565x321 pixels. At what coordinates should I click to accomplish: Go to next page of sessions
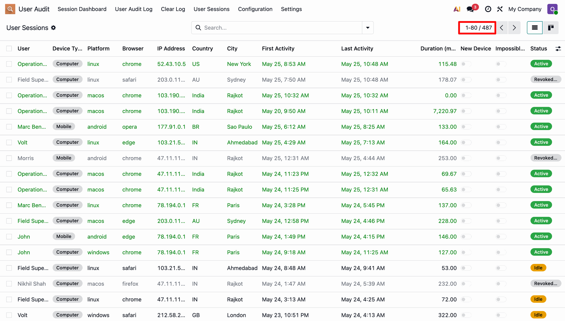(x=514, y=28)
